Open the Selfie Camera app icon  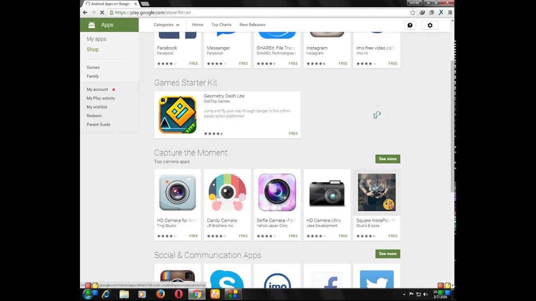pos(277,192)
